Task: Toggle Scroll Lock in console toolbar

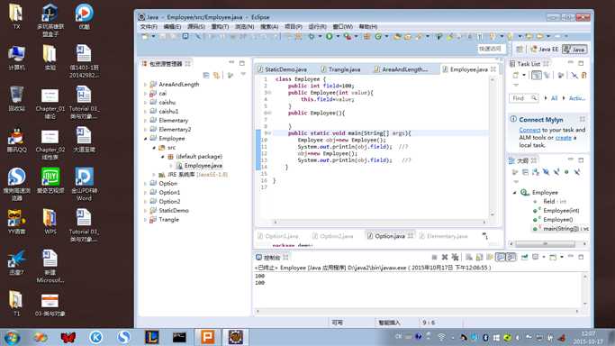Action: coord(479,257)
